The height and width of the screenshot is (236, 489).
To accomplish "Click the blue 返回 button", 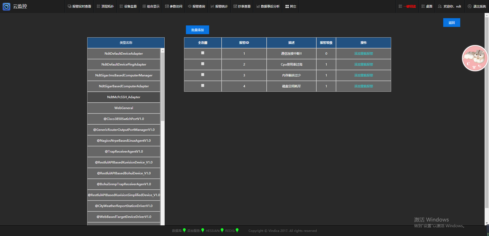I will tap(451, 23).
